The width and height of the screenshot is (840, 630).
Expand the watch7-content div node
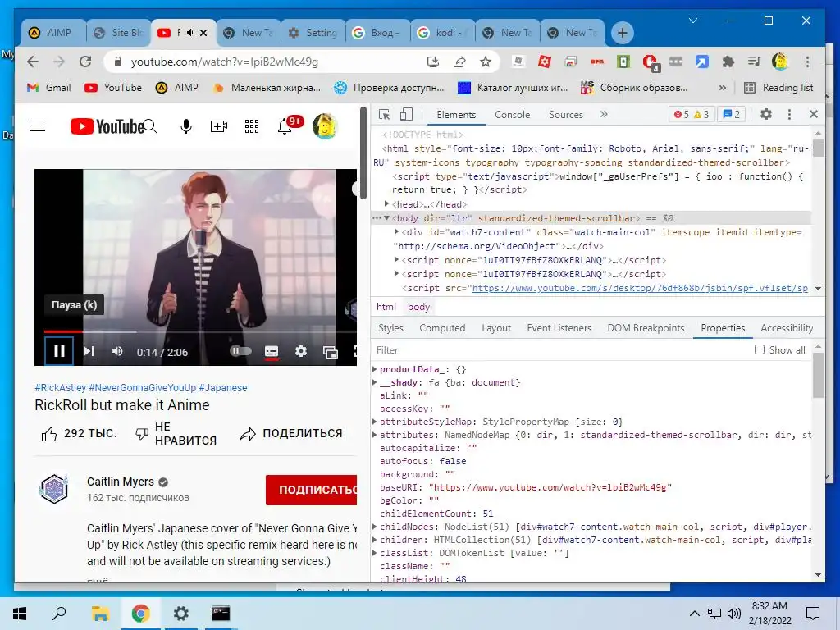tap(396, 232)
